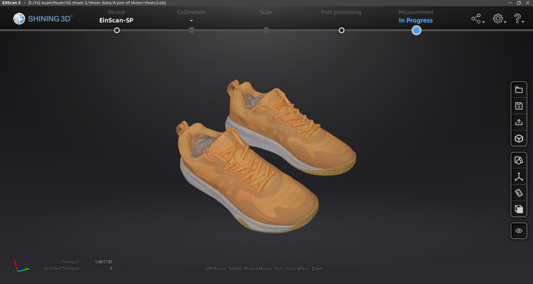The image size is (533, 284).
Task: Switch to the Post processing step
Action: 341,12
